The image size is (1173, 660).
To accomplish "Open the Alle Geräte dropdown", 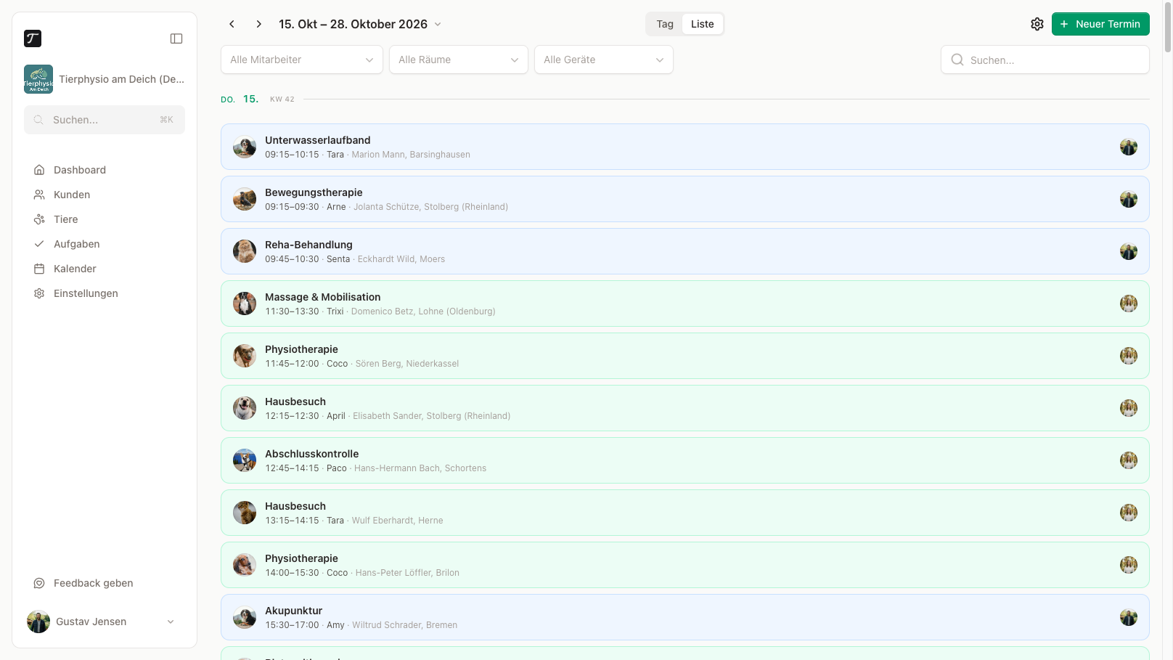I will pyautogui.click(x=604, y=60).
